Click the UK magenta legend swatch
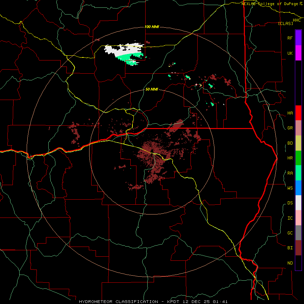The height and width of the screenshot is (304, 304). click(298, 53)
